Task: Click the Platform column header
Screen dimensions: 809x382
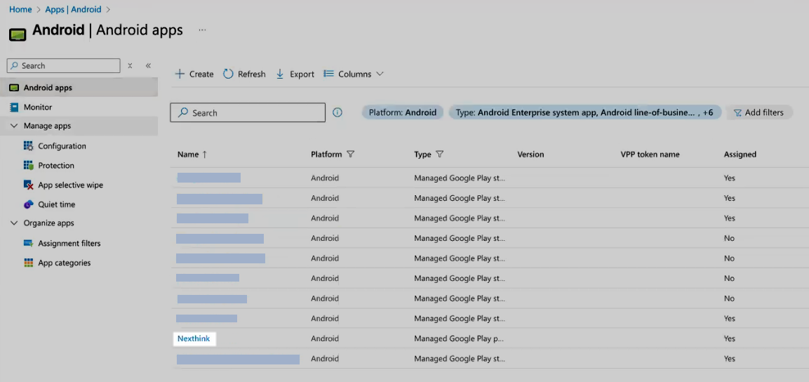Action: (x=326, y=154)
